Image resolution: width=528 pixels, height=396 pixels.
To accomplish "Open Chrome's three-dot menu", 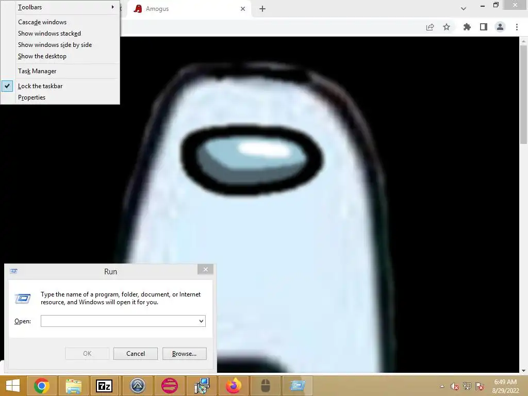I will coord(517,27).
